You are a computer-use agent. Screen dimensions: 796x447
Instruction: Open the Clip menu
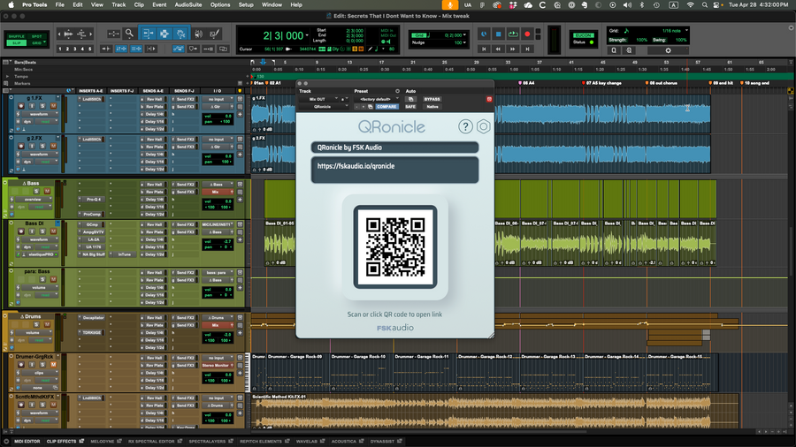pos(139,4)
